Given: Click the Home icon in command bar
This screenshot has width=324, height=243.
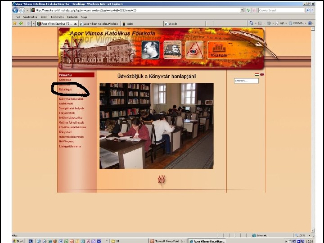Looking at the screenshot, I should pyautogui.click(x=251, y=23).
